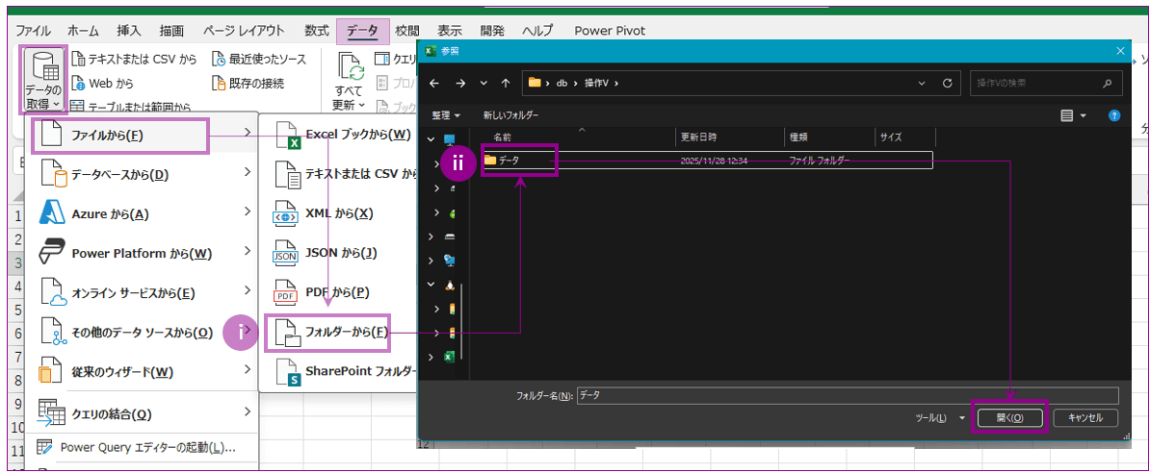The image size is (1150, 473).
Task: Select フォルダーから(F) in the submenu
Action: click(327, 334)
